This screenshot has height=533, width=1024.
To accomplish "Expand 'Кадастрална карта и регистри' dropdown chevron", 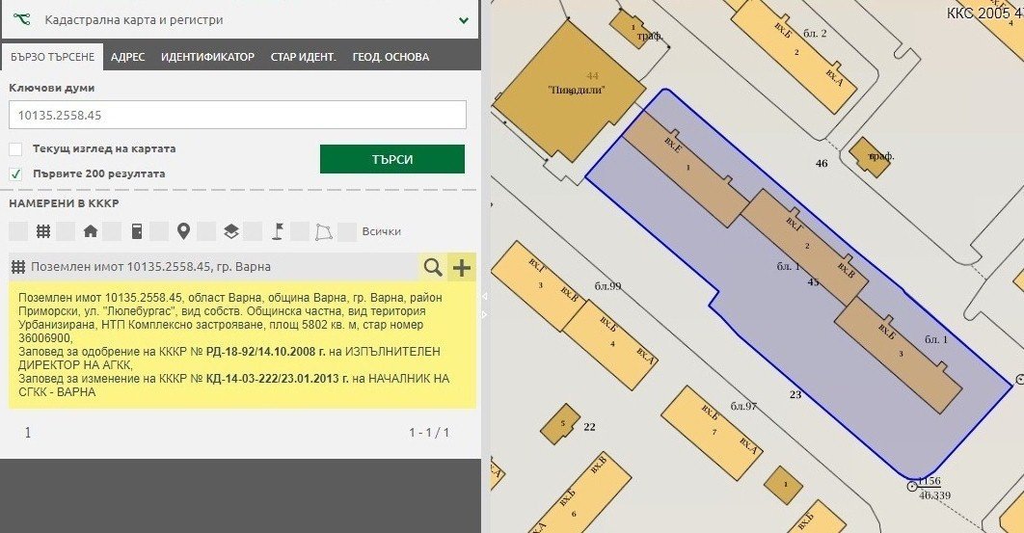I will tap(464, 19).
